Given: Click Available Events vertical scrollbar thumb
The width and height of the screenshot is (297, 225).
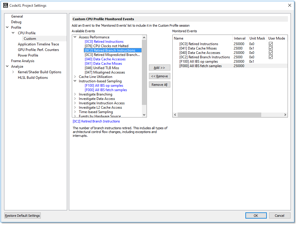Looking at the screenshot, I should [x=144, y=72].
